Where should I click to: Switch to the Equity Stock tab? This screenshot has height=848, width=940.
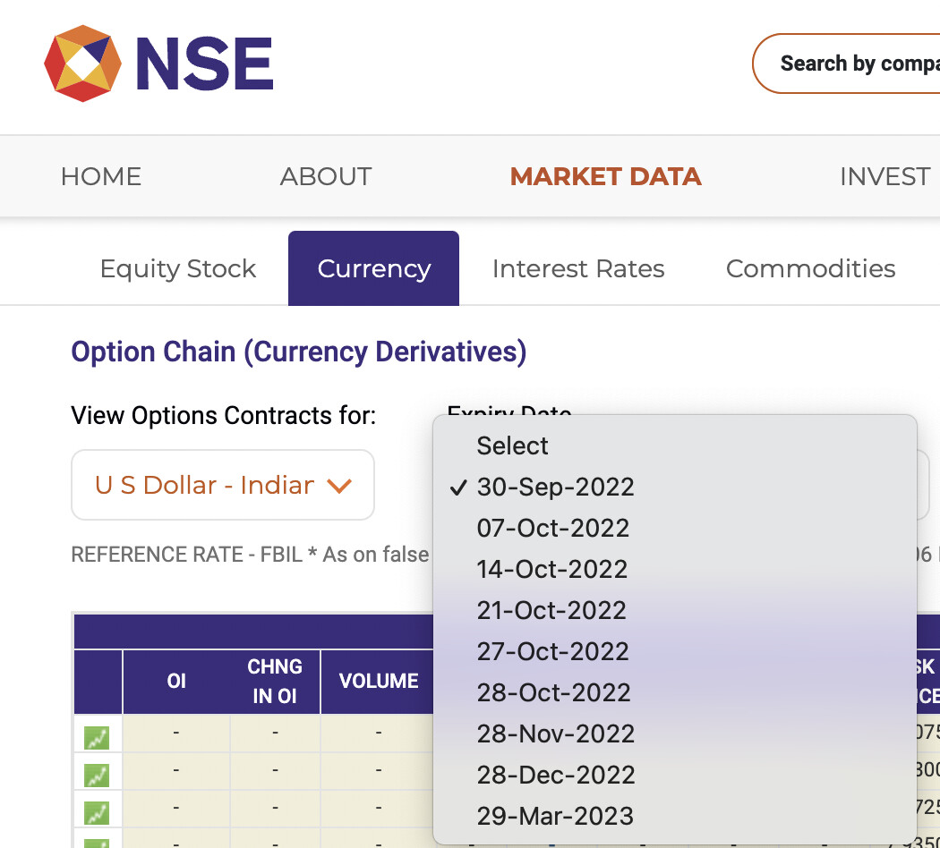(178, 269)
